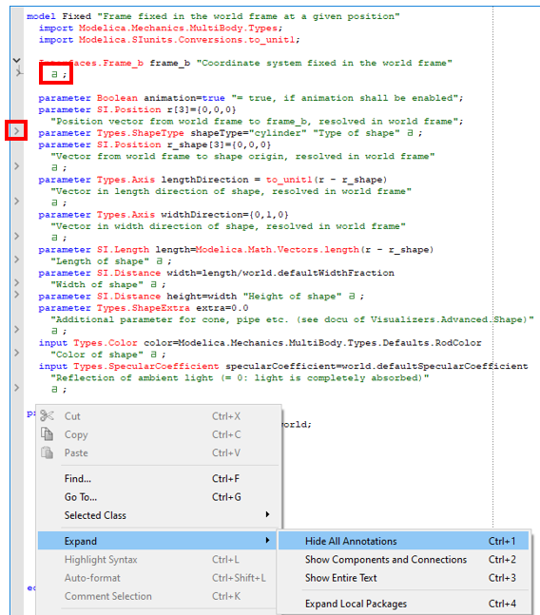Click the red text "Modelica.Mechanics.MultiBody.Types" in the first import

click(x=178, y=28)
